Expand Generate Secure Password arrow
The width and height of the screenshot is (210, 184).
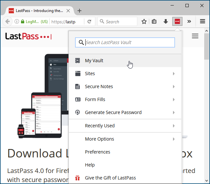point(174,112)
